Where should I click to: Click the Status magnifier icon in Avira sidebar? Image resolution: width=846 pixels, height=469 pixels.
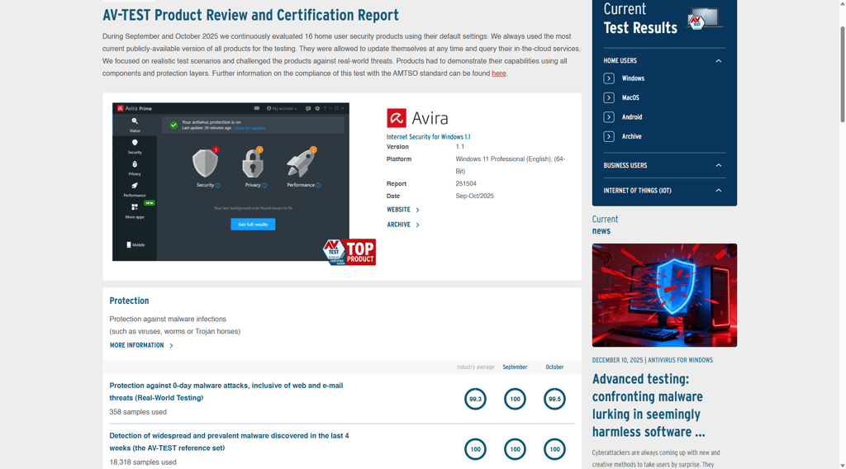coord(135,121)
